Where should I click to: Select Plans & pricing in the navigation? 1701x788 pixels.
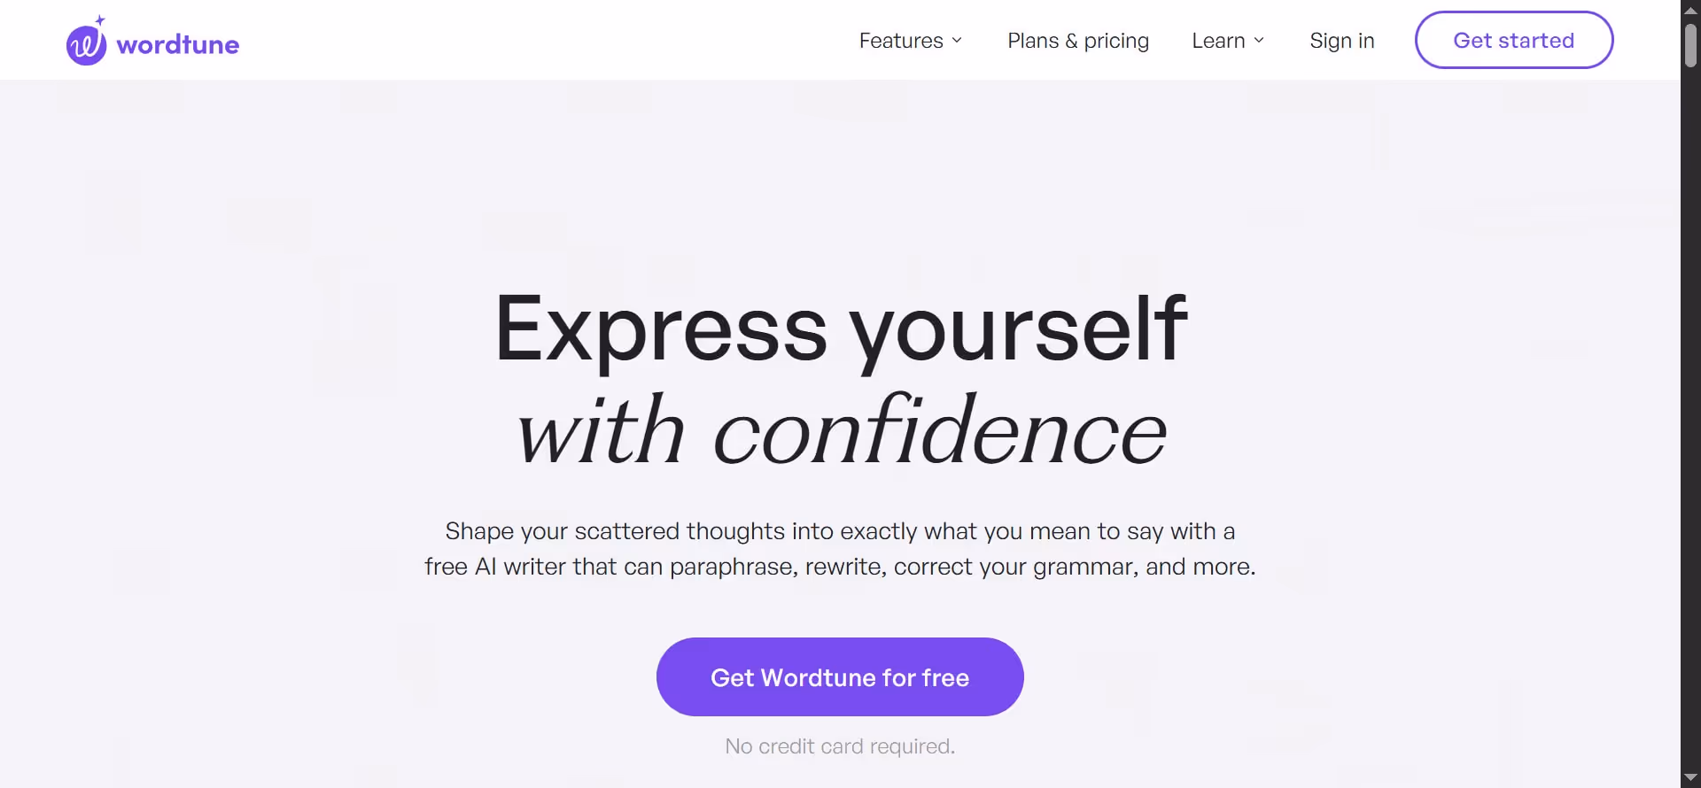pos(1077,40)
